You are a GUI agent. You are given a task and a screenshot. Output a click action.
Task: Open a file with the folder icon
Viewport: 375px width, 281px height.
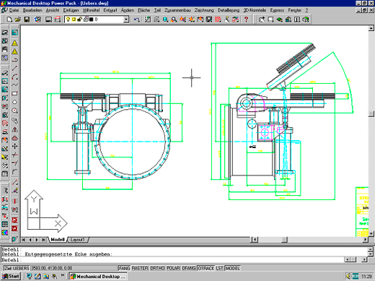[18, 20]
